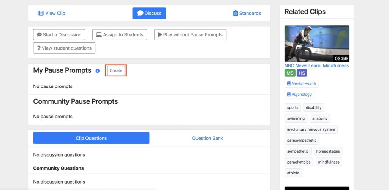The image size is (389, 190).
Task: Create a new pause prompt
Action: 116,70
